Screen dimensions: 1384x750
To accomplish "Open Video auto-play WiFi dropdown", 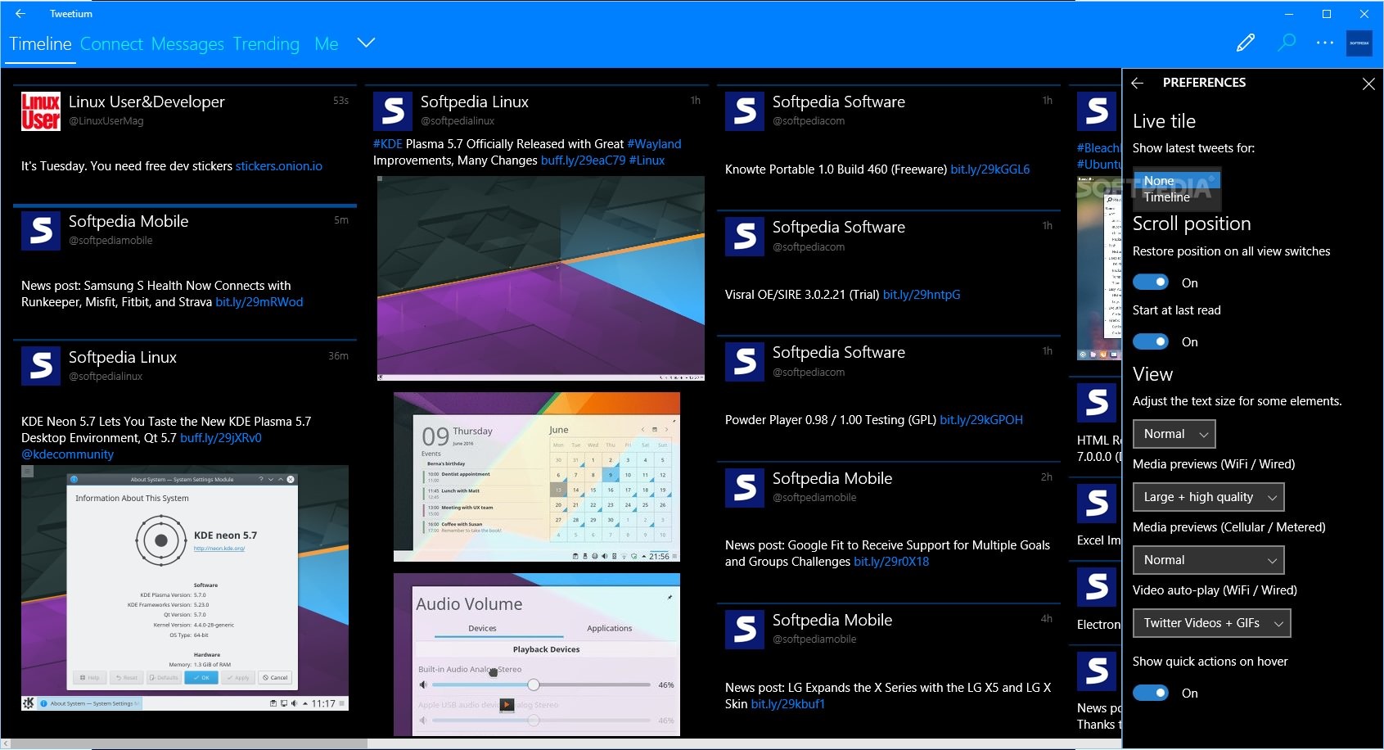I will [1212, 623].
